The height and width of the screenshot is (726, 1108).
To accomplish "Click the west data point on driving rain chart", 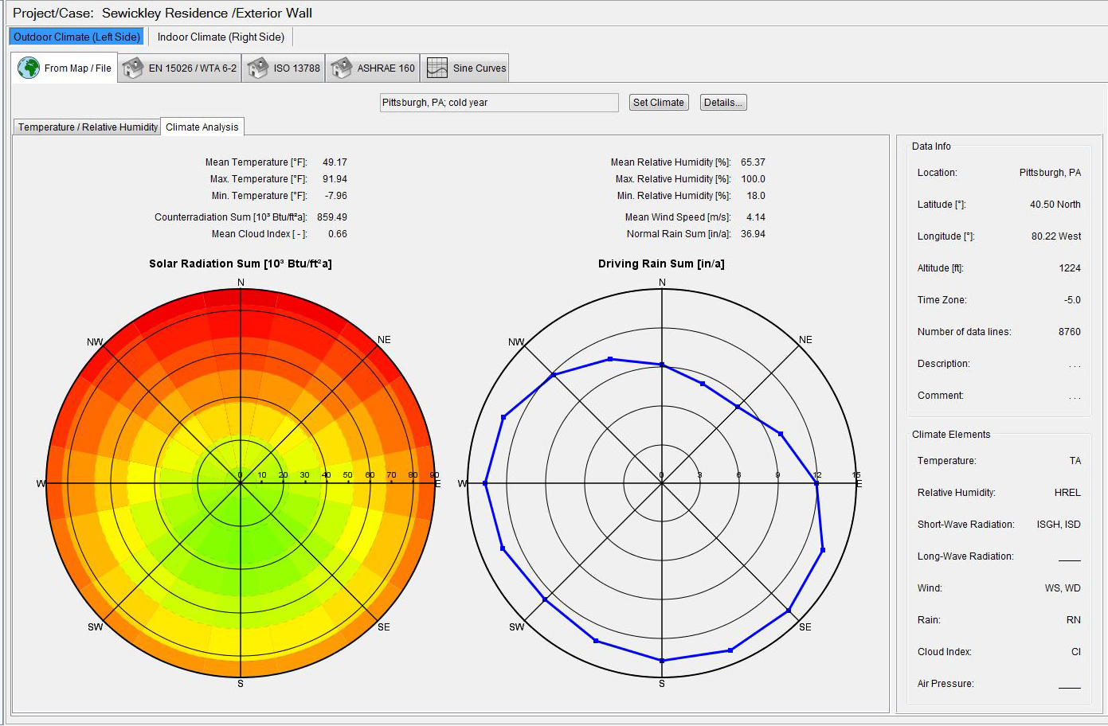I will point(485,483).
